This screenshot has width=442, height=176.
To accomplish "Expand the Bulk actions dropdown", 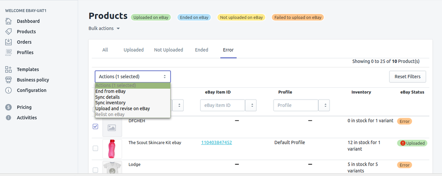I will 104,29.
